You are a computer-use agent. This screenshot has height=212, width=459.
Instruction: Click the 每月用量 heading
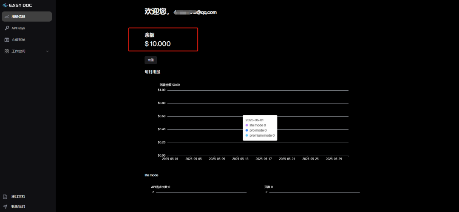click(x=152, y=72)
